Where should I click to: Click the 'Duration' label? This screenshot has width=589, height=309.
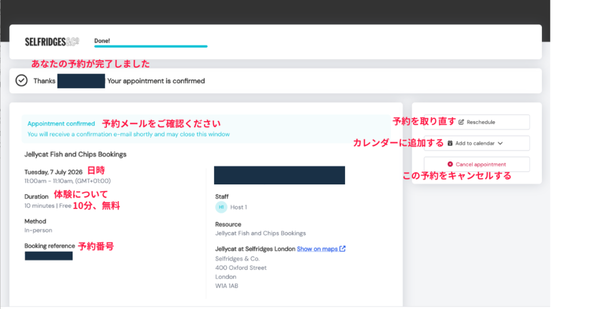36,196
